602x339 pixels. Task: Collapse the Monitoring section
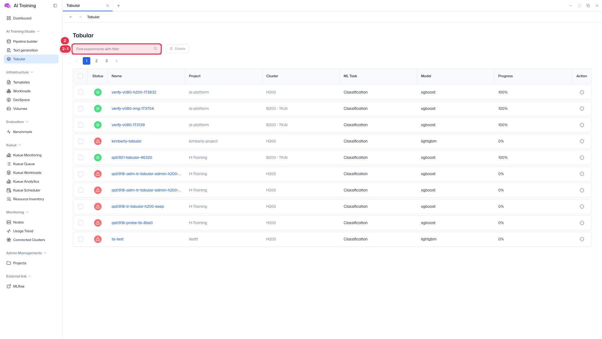[x=18, y=212]
